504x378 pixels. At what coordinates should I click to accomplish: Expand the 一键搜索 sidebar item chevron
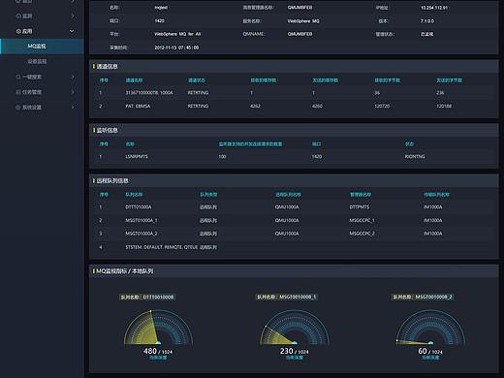pos(73,77)
